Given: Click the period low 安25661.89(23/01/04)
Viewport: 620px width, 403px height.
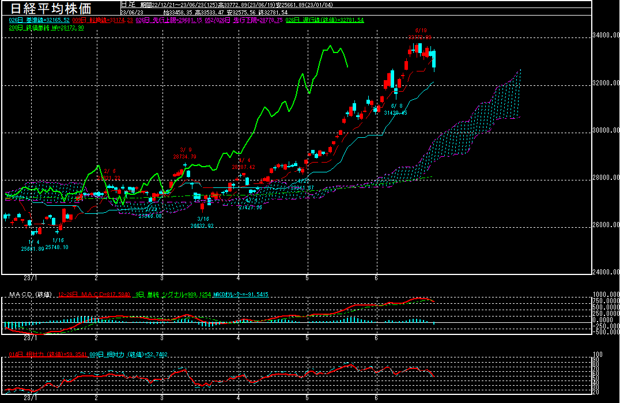Looking at the screenshot, I should [x=304, y=5].
